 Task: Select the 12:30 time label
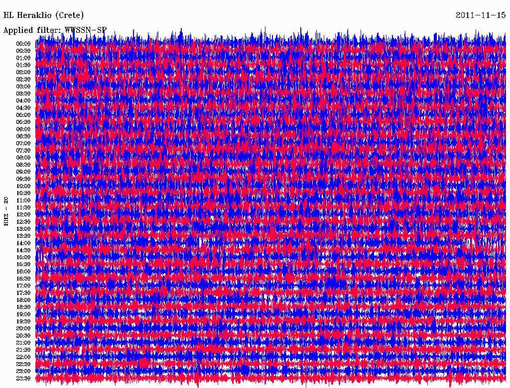coord(23,222)
